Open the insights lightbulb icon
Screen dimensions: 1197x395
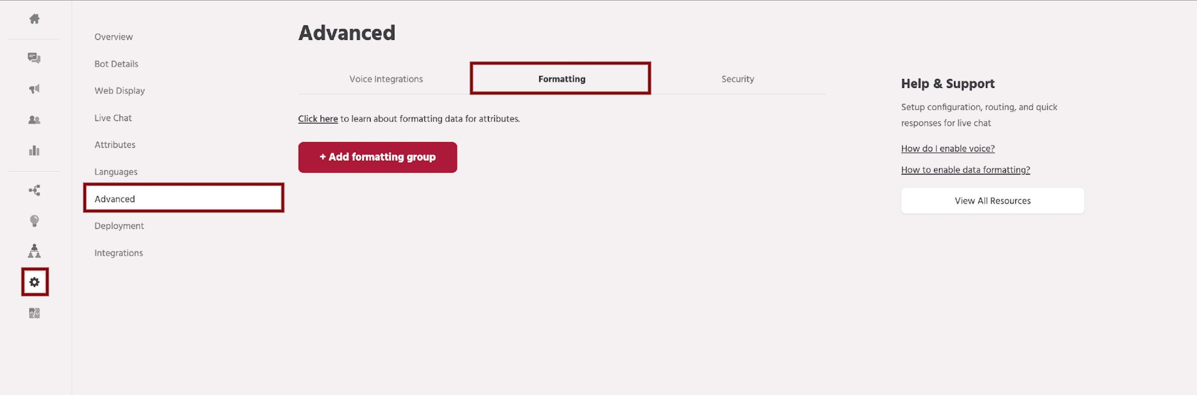(x=34, y=220)
